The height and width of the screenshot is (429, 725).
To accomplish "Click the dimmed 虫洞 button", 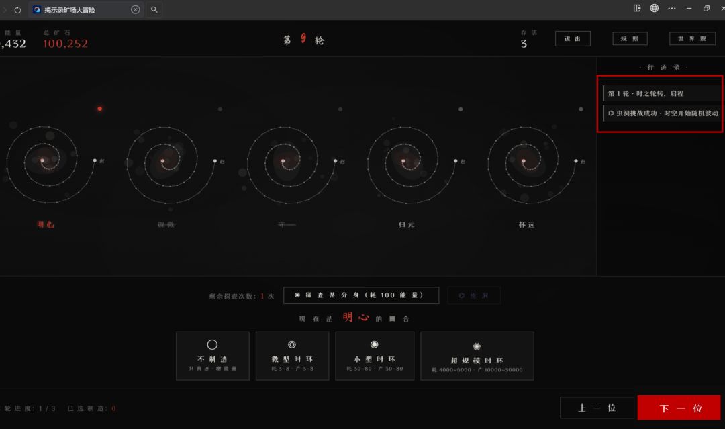I will pos(474,295).
